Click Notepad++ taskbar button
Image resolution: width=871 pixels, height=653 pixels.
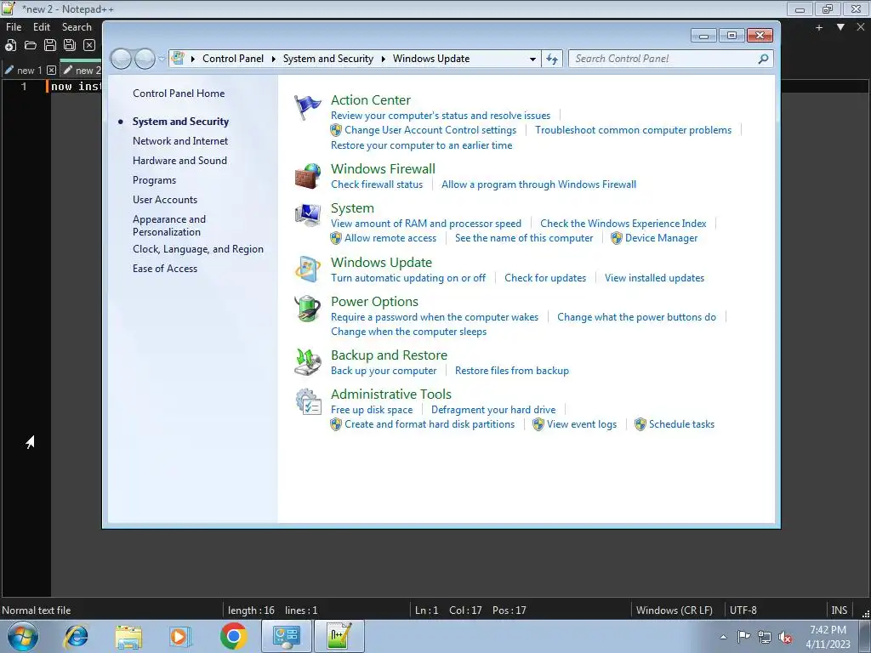(x=339, y=636)
